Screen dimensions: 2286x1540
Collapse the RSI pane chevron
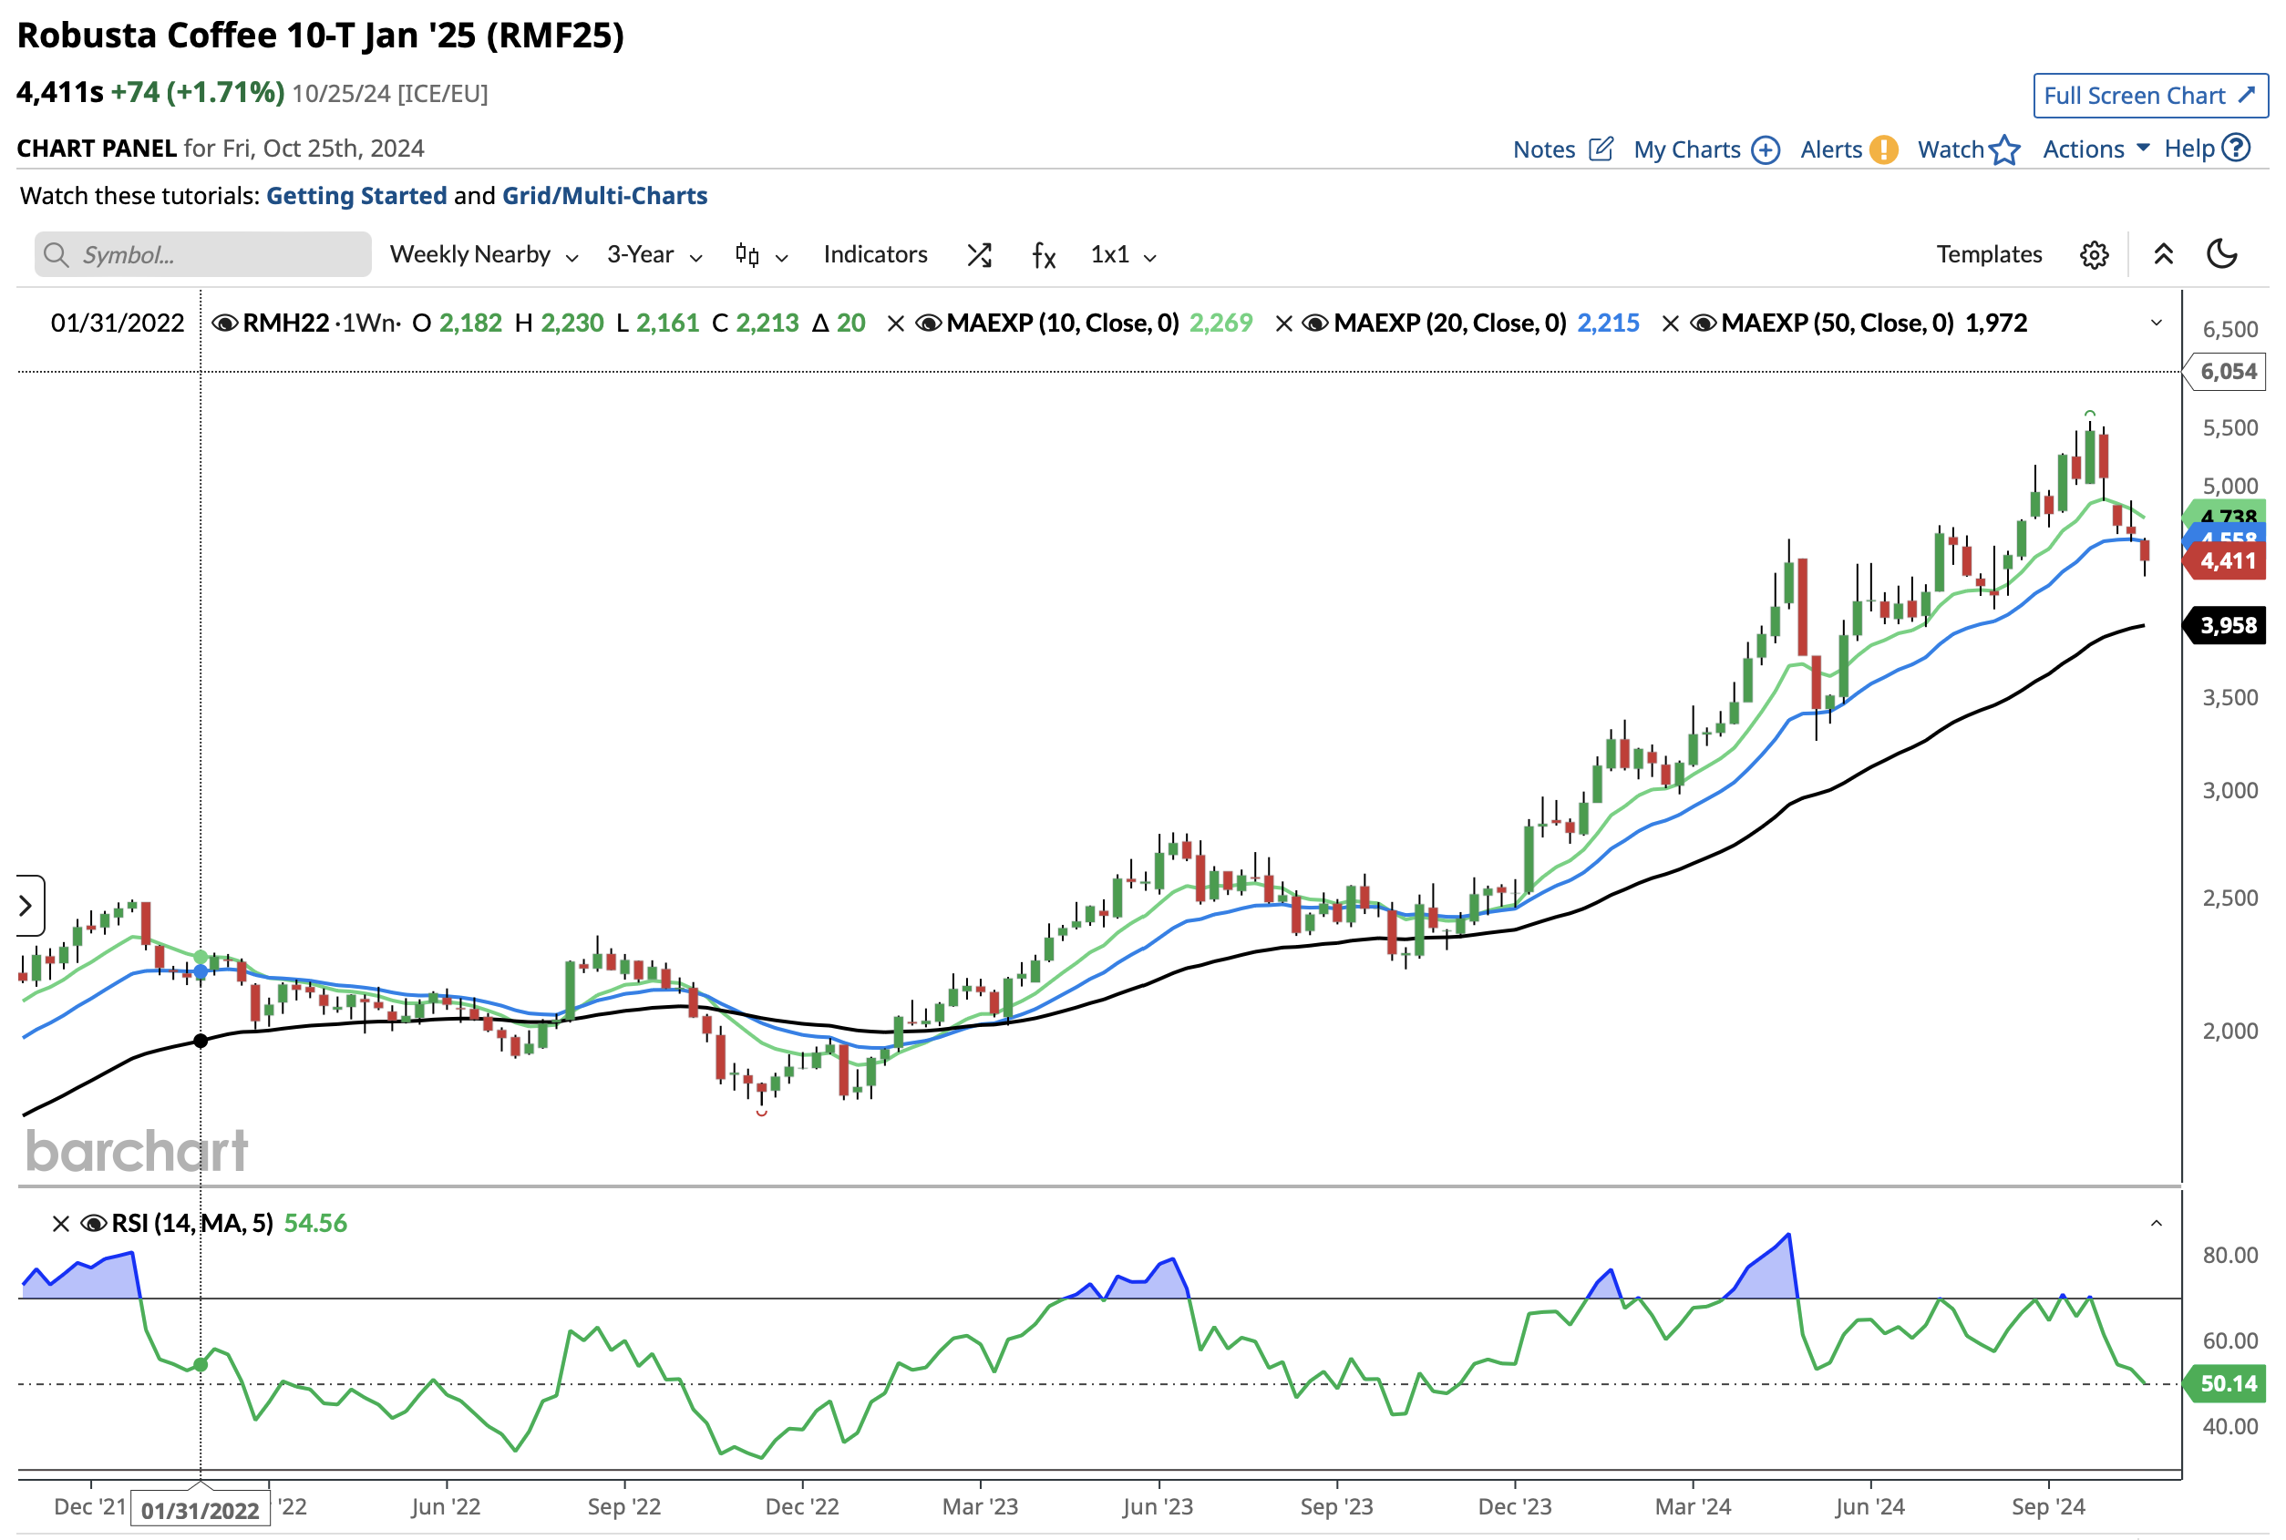pyautogui.click(x=2157, y=1224)
